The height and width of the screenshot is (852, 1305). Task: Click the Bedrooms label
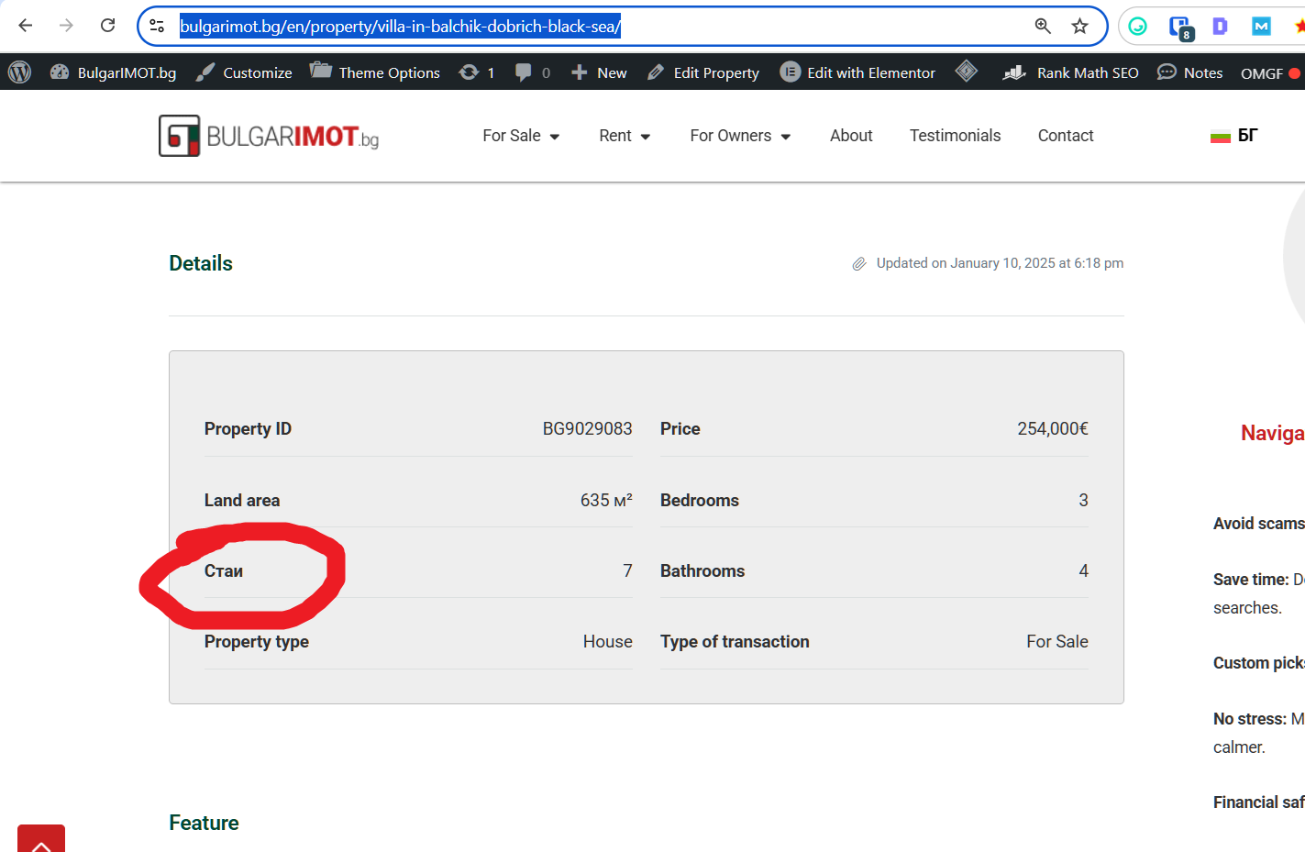[x=700, y=500]
